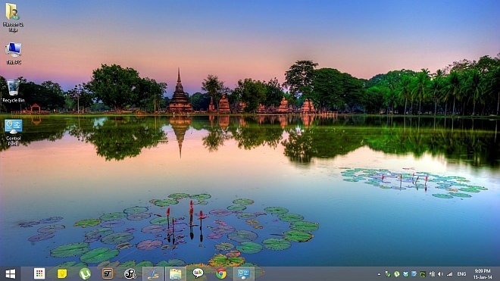Open the network signal tray icon
The image size is (500, 281).
click(x=449, y=274)
